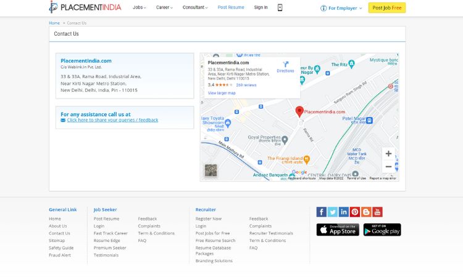Image resolution: width=463 pixels, height=277 pixels.
Task: Click the Post Job Free button
Action: pos(387,7)
